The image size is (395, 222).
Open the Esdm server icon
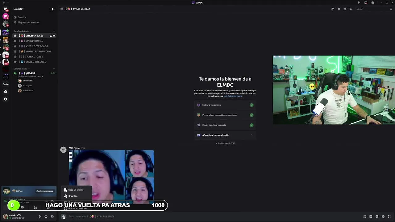click(x=6, y=84)
